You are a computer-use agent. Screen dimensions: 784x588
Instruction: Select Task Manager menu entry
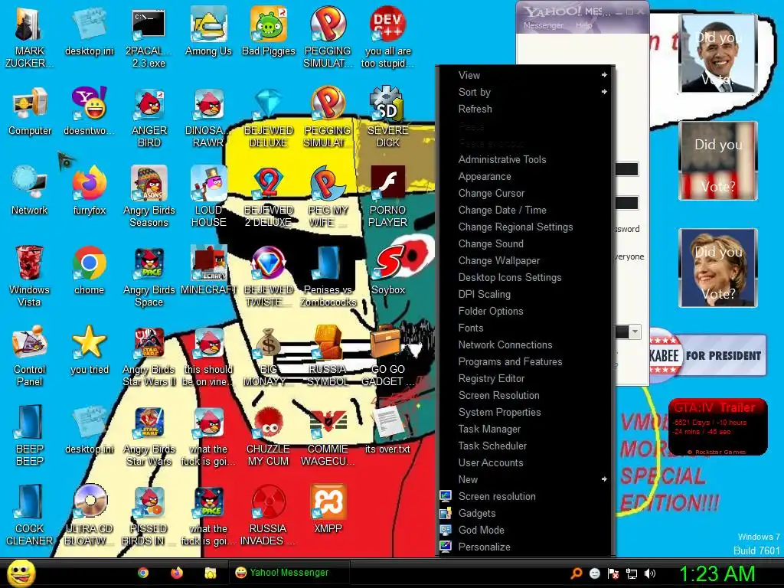point(525,429)
